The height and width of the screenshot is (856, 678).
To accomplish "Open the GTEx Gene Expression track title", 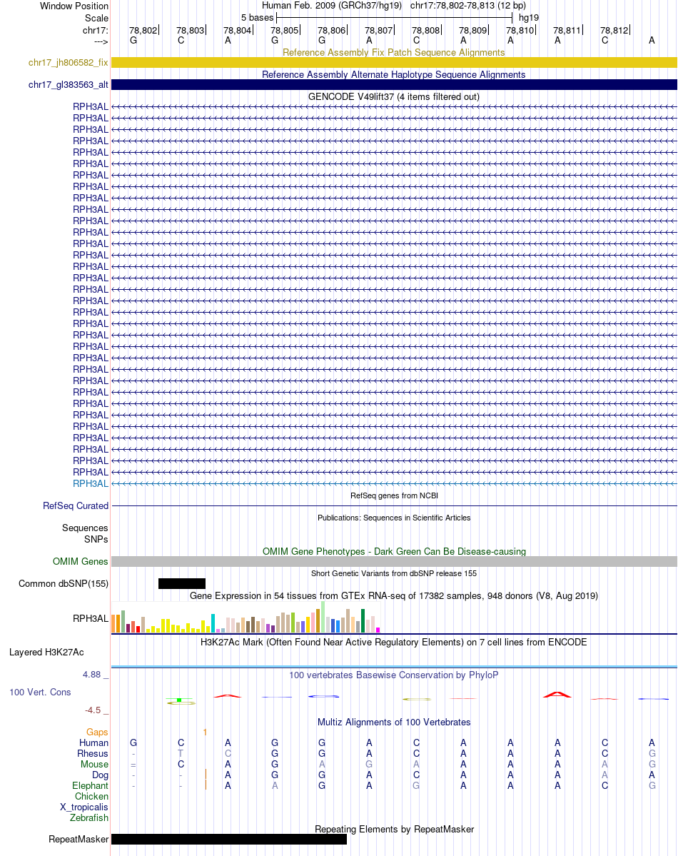I will [393, 596].
